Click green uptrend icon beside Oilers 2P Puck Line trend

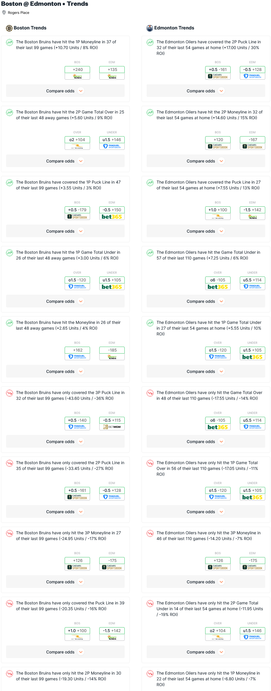(150, 42)
